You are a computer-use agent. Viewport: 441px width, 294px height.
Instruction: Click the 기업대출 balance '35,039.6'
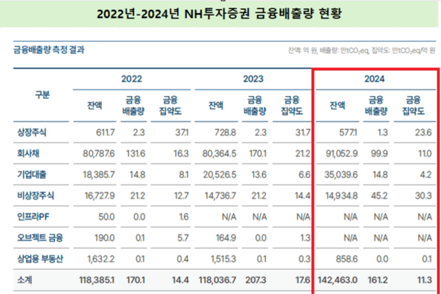click(x=341, y=175)
